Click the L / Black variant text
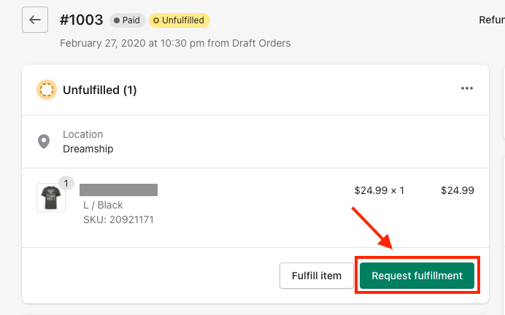505x315 pixels. [x=103, y=206]
